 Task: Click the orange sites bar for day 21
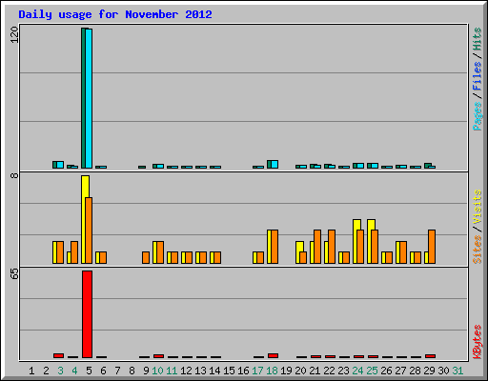pos(317,247)
